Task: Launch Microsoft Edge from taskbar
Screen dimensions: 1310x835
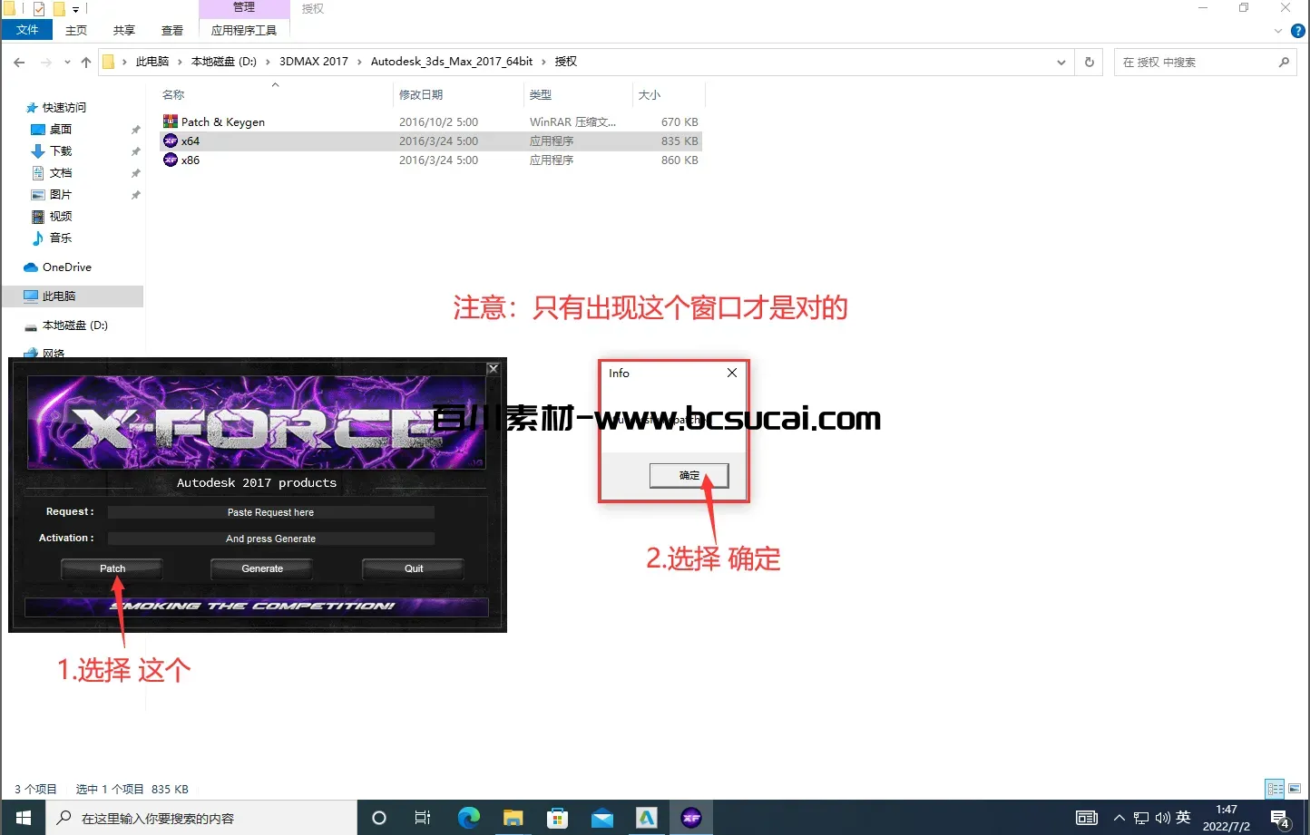Action: 468,818
